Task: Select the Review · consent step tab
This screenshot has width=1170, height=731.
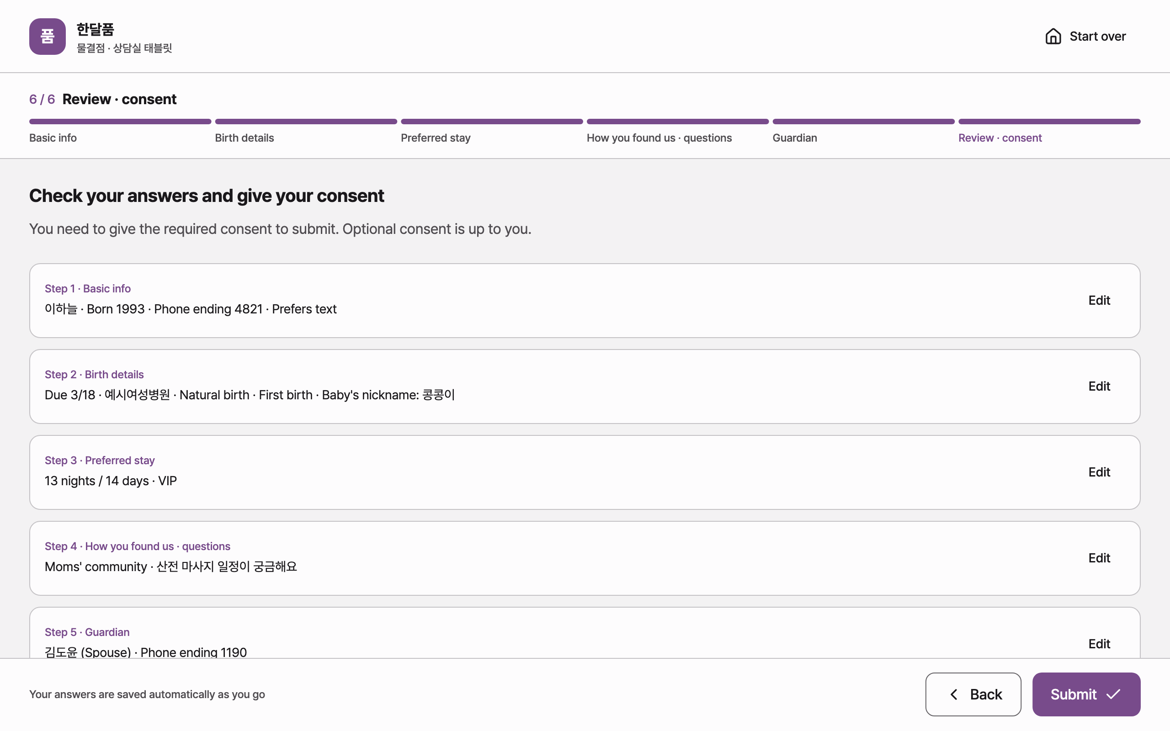Action: tap(1000, 138)
